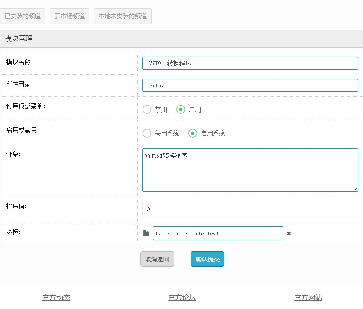
Task: Choose the 启用系统 radio option
Action: [193, 133]
